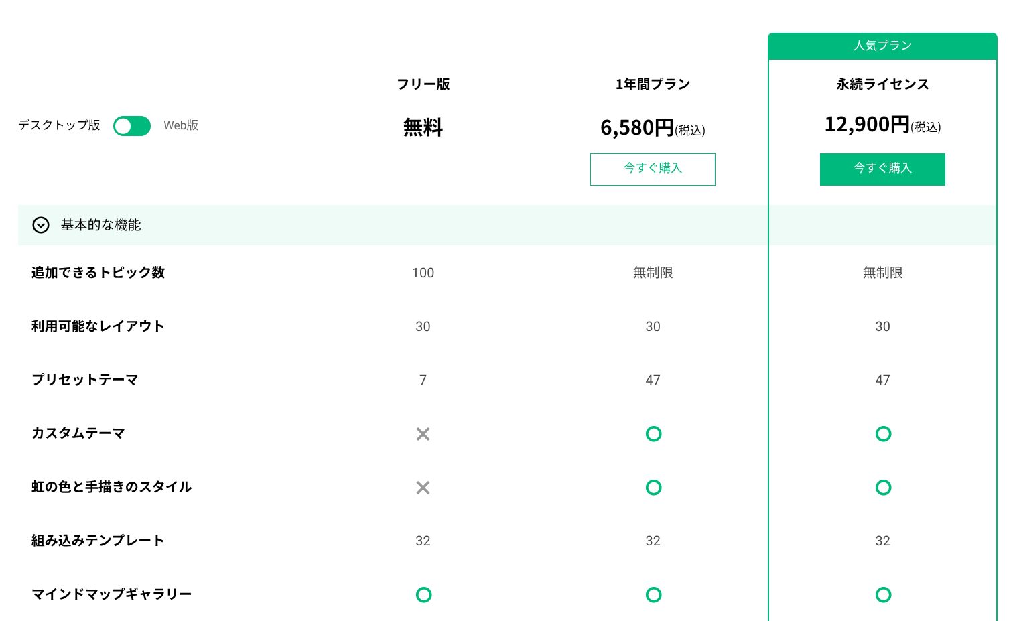Click X icon for 虹の色と手描きのスタイル free version
The height and width of the screenshot is (621, 1013).
pos(423,488)
